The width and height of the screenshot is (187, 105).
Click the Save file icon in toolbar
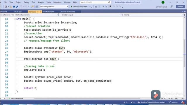tap(14, 7)
